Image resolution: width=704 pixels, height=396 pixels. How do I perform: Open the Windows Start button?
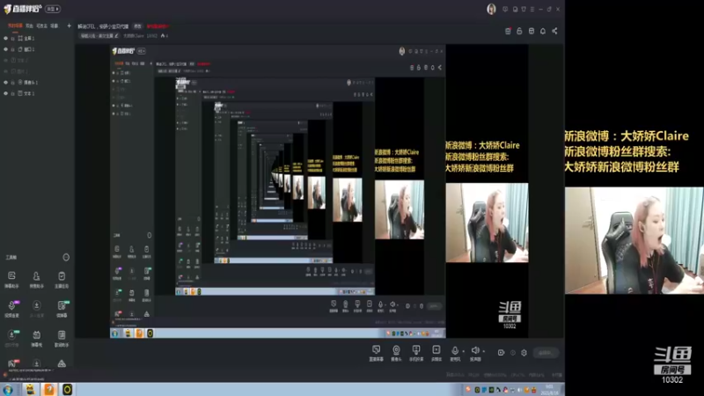(8, 389)
